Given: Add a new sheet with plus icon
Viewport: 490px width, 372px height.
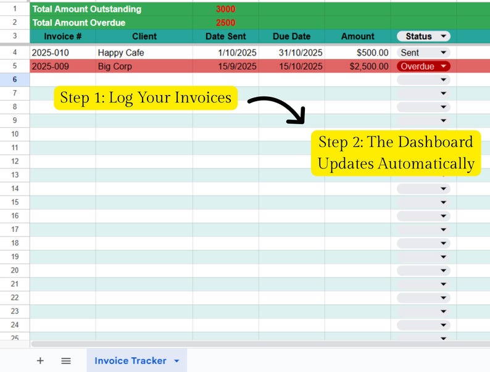Looking at the screenshot, I should pyautogui.click(x=40, y=361).
